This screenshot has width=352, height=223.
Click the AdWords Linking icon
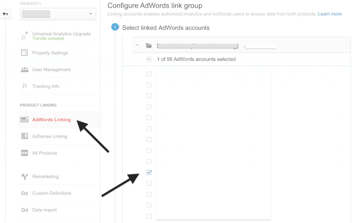point(24,119)
